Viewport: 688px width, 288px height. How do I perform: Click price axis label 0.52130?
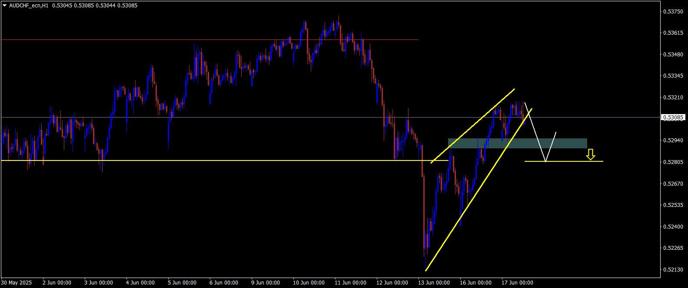pyautogui.click(x=673, y=270)
